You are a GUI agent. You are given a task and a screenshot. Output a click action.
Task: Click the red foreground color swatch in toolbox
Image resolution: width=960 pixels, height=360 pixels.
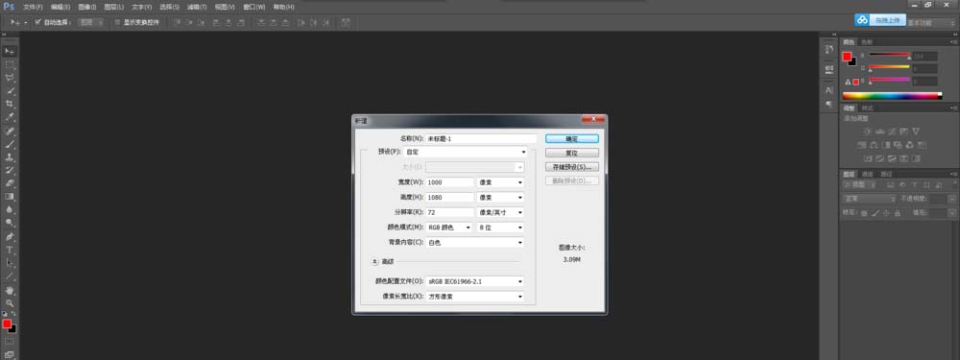(x=7, y=324)
